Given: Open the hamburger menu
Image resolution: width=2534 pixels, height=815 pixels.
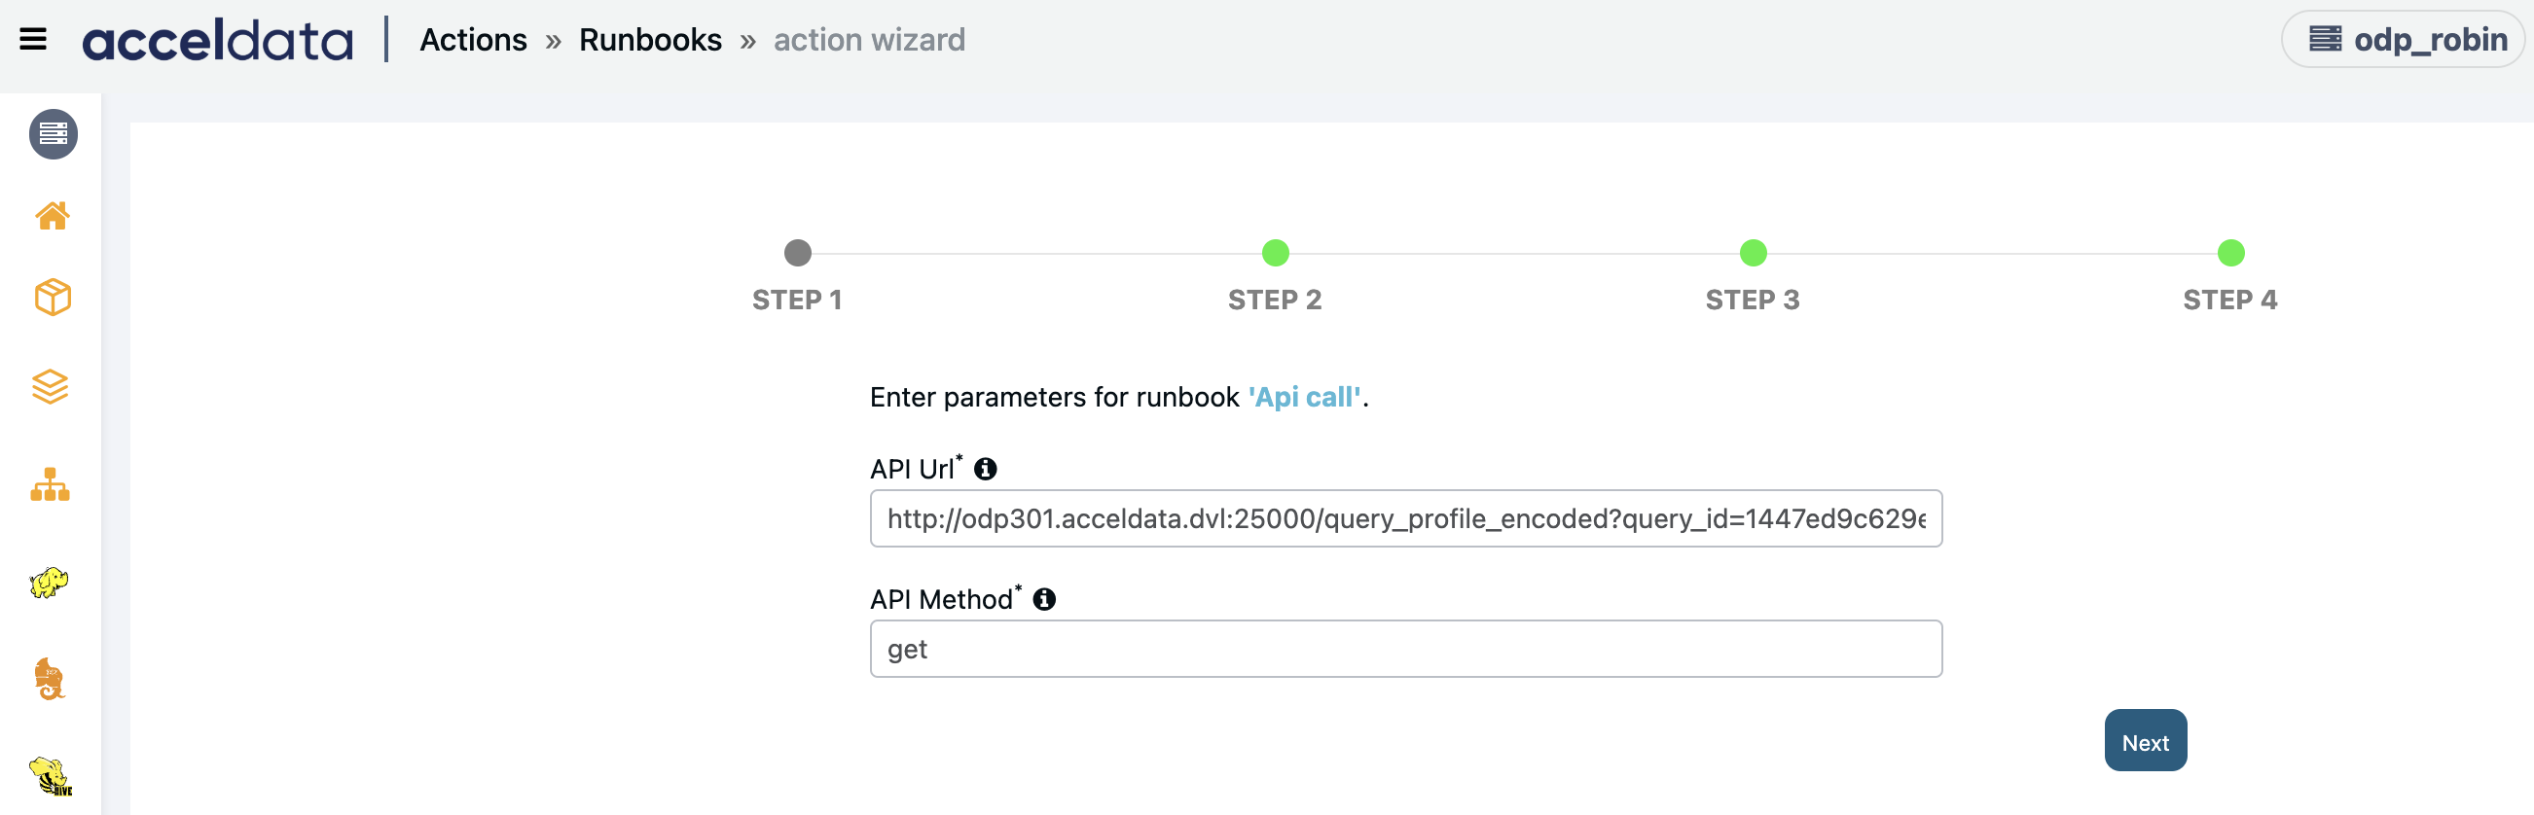Looking at the screenshot, I should click(33, 39).
